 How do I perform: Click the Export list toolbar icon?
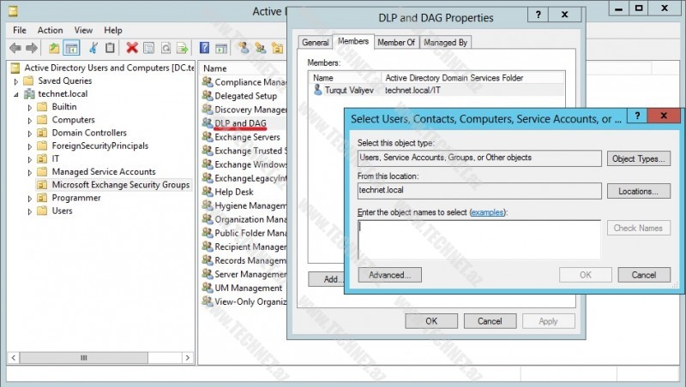[181, 48]
